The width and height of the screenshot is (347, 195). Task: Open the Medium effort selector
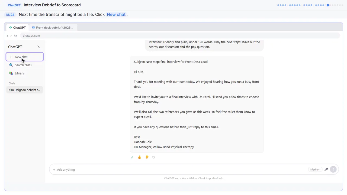315,170
